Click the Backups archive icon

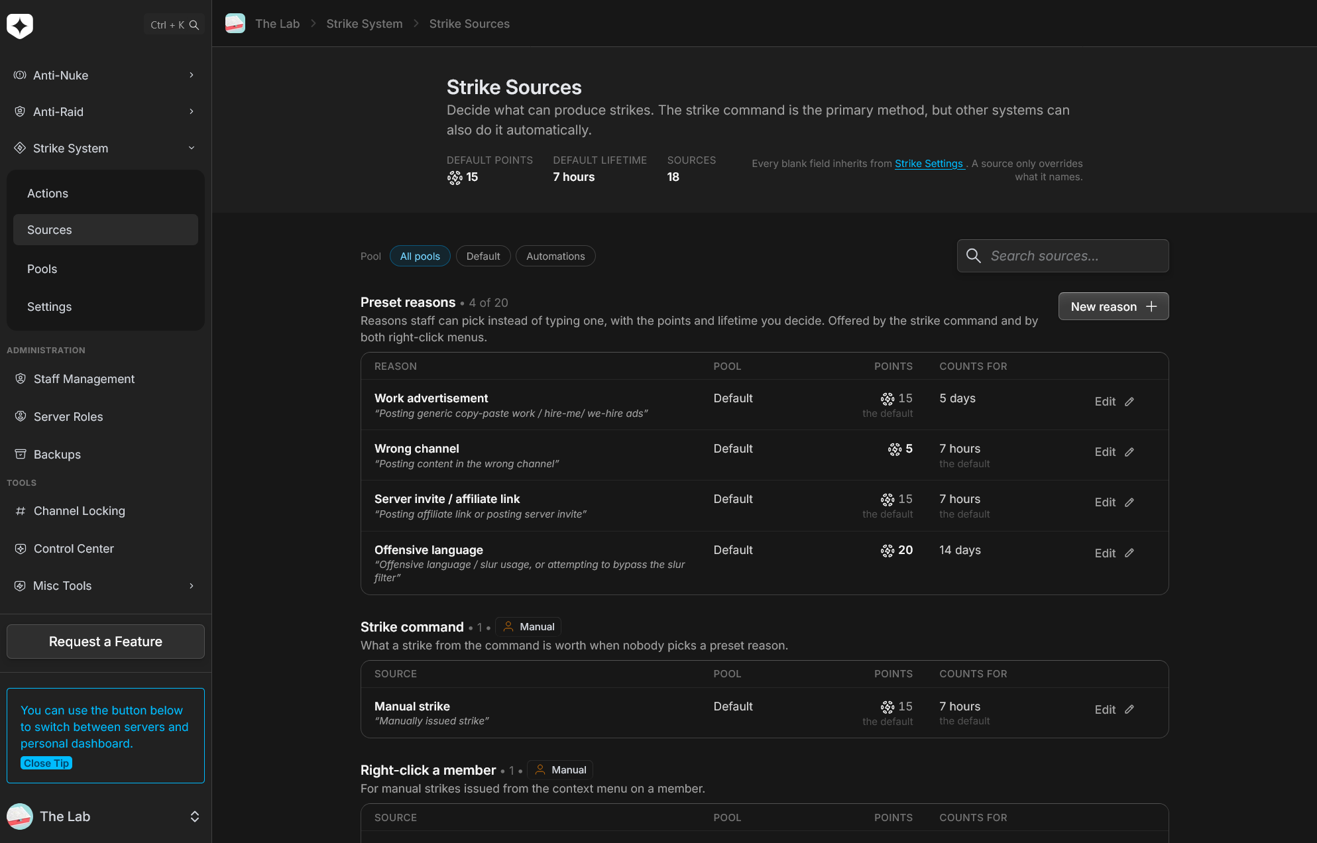(21, 454)
